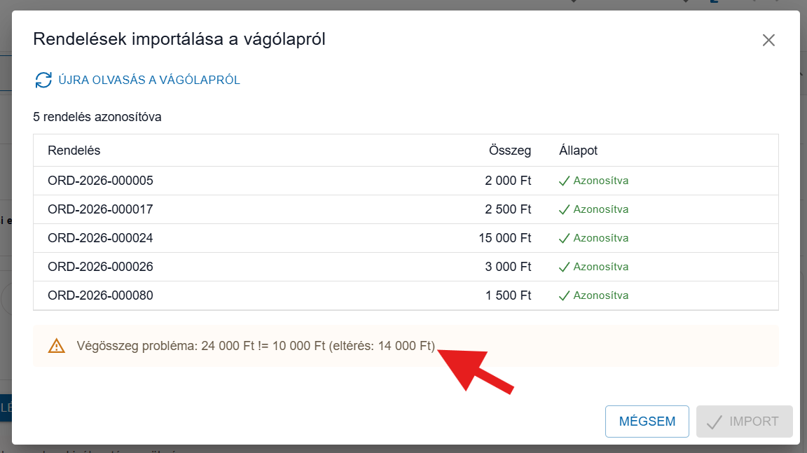Click the checkmark beside ORD-2026-000080 status

[564, 295]
